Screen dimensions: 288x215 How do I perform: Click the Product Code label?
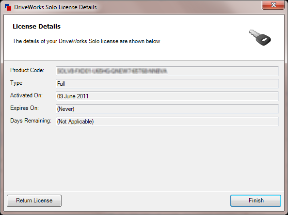(27, 70)
